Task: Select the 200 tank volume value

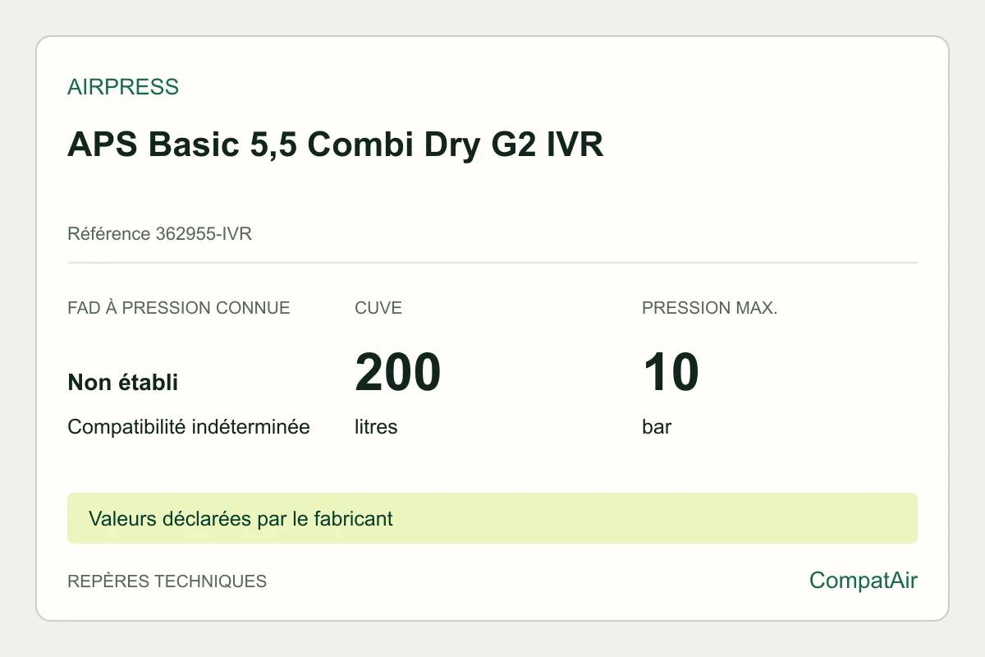Action: point(398,372)
